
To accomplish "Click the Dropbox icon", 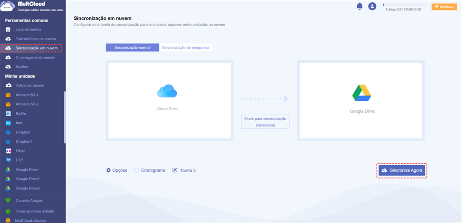I will [x=8, y=132].
